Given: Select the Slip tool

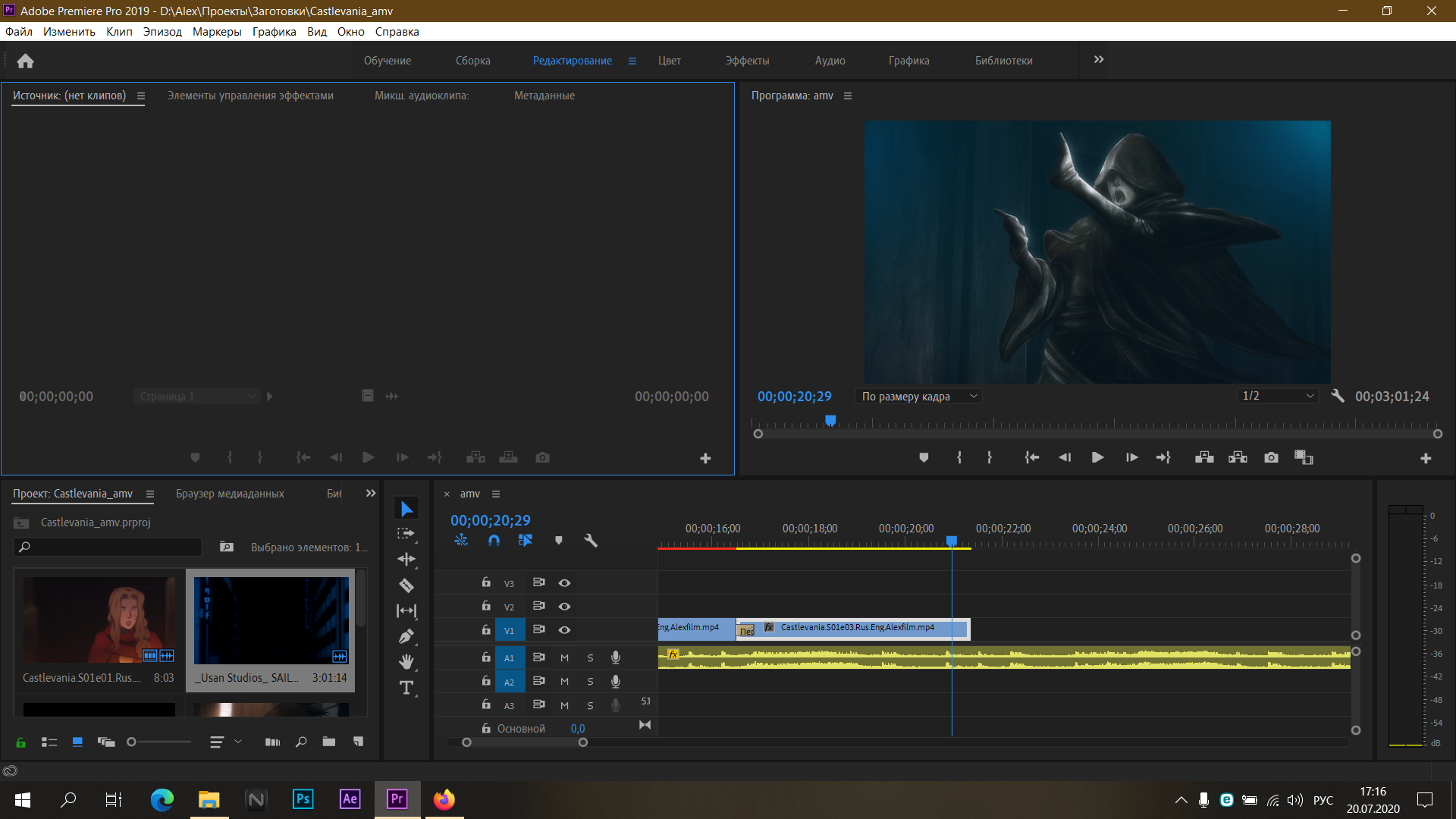Looking at the screenshot, I should tap(406, 611).
